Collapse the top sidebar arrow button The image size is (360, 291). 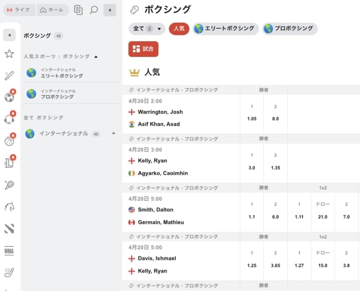pyautogui.click(x=110, y=10)
